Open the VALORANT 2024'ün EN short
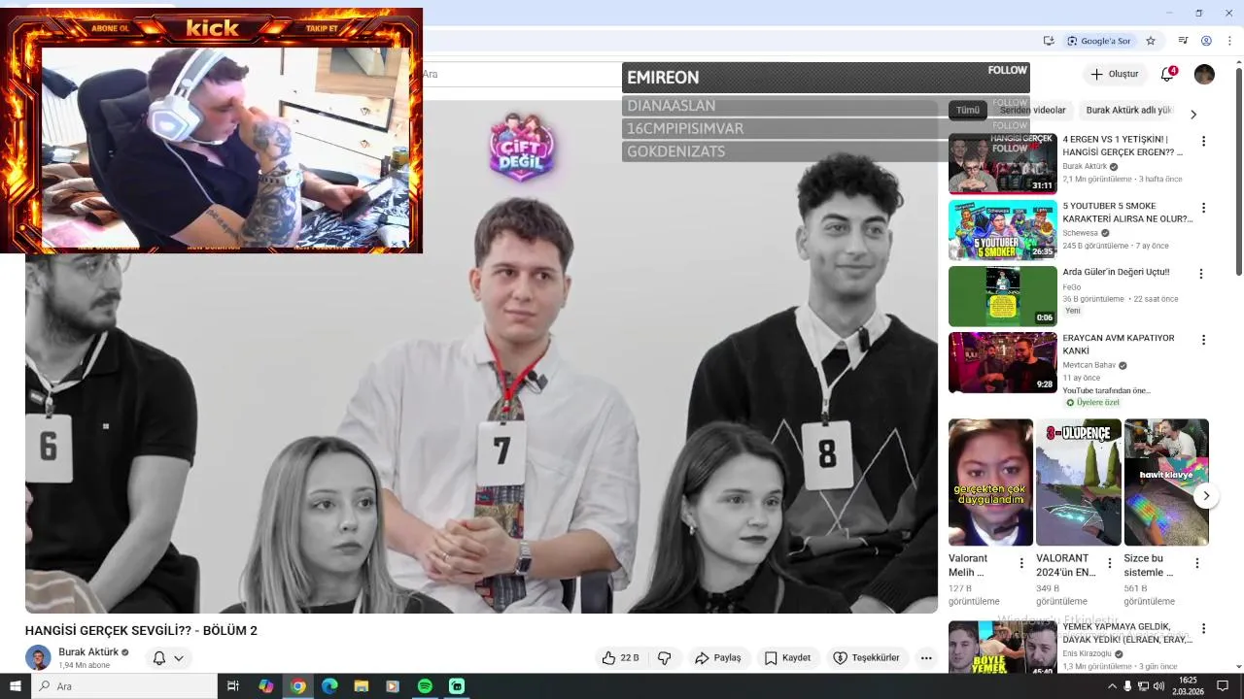Image resolution: width=1244 pixels, height=699 pixels. (x=1079, y=482)
